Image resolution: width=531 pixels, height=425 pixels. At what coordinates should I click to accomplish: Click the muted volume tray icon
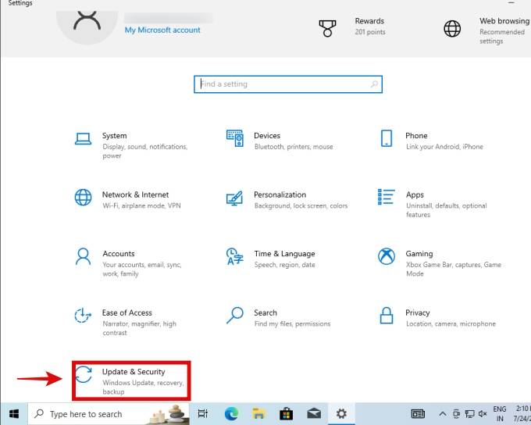click(483, 414)
